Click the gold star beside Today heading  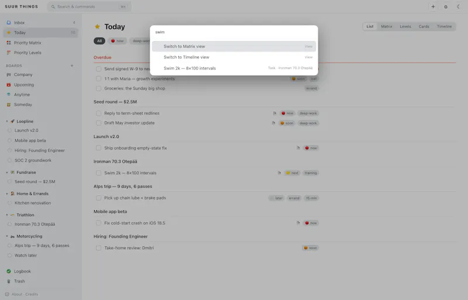pos(97,26)
